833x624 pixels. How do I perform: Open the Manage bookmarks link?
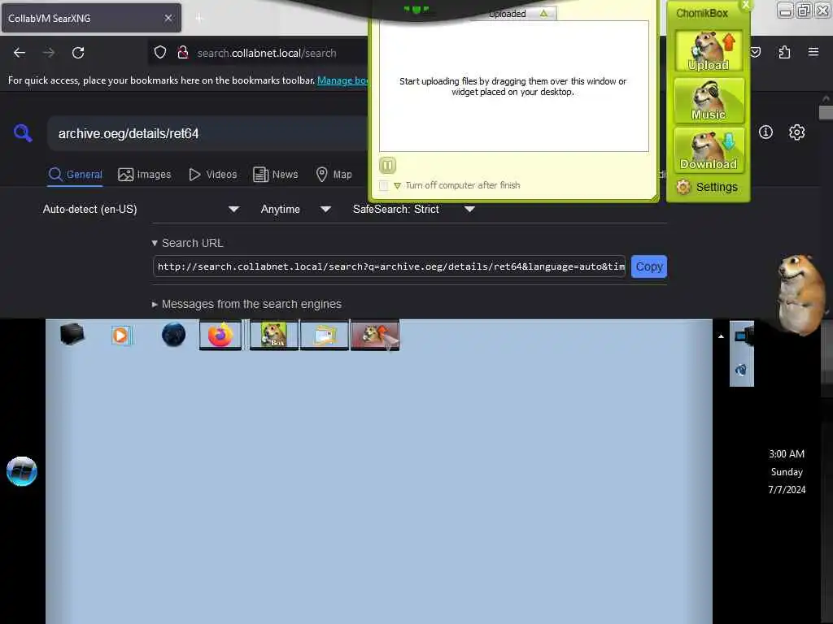342,80
